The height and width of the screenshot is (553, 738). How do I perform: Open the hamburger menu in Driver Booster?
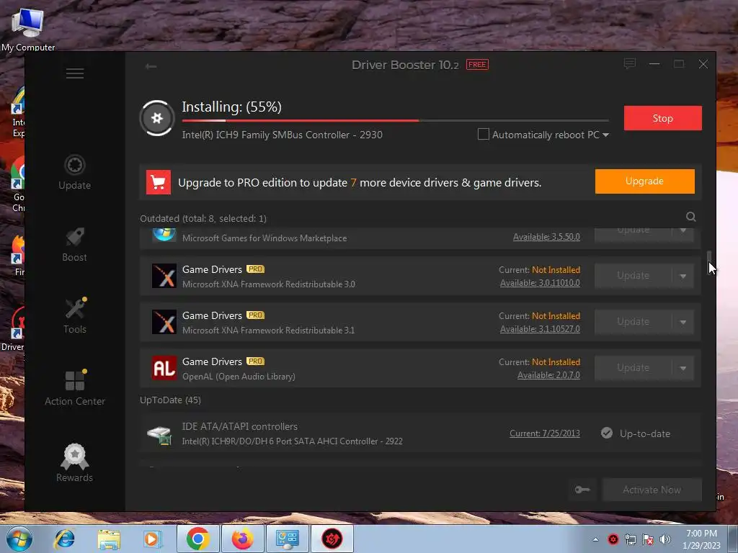pyautogui.click(x=75, y=73)
